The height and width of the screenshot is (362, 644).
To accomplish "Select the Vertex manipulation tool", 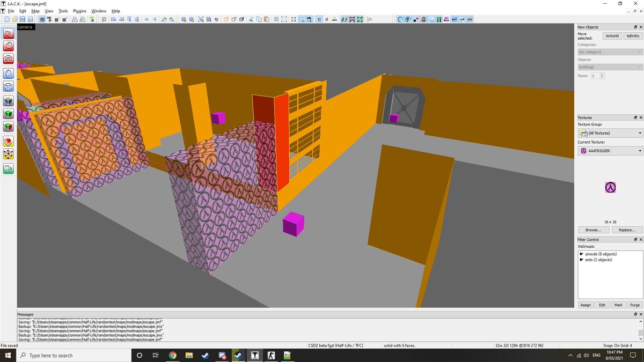I will [9, 154].
